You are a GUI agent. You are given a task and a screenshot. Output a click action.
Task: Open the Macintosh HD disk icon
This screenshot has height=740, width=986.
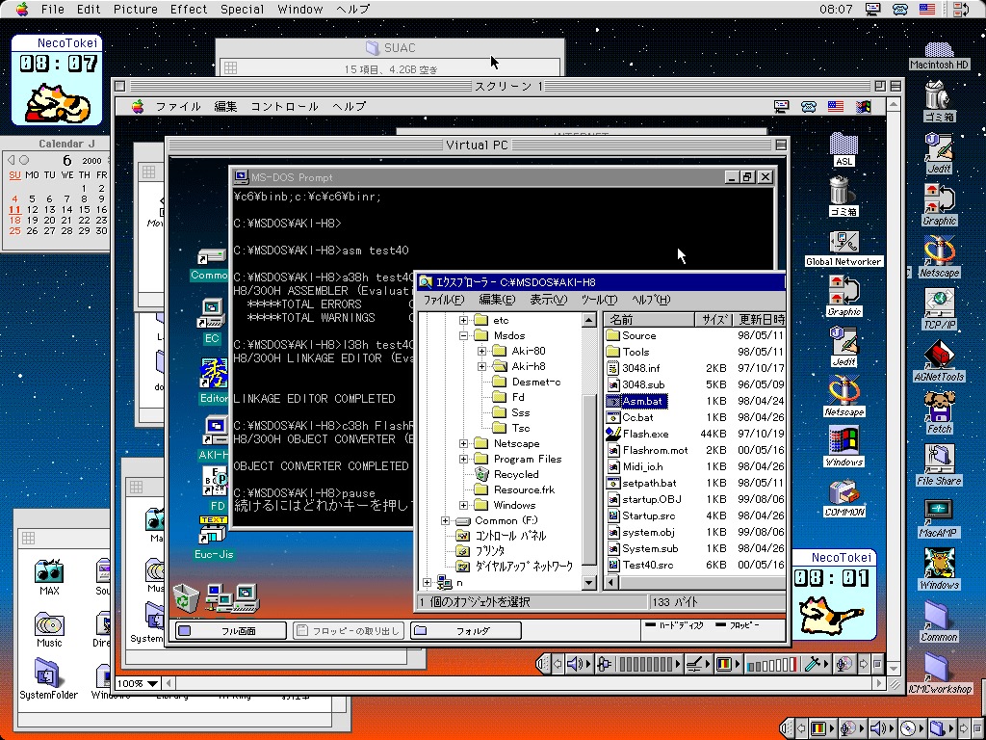coord(939,53)
